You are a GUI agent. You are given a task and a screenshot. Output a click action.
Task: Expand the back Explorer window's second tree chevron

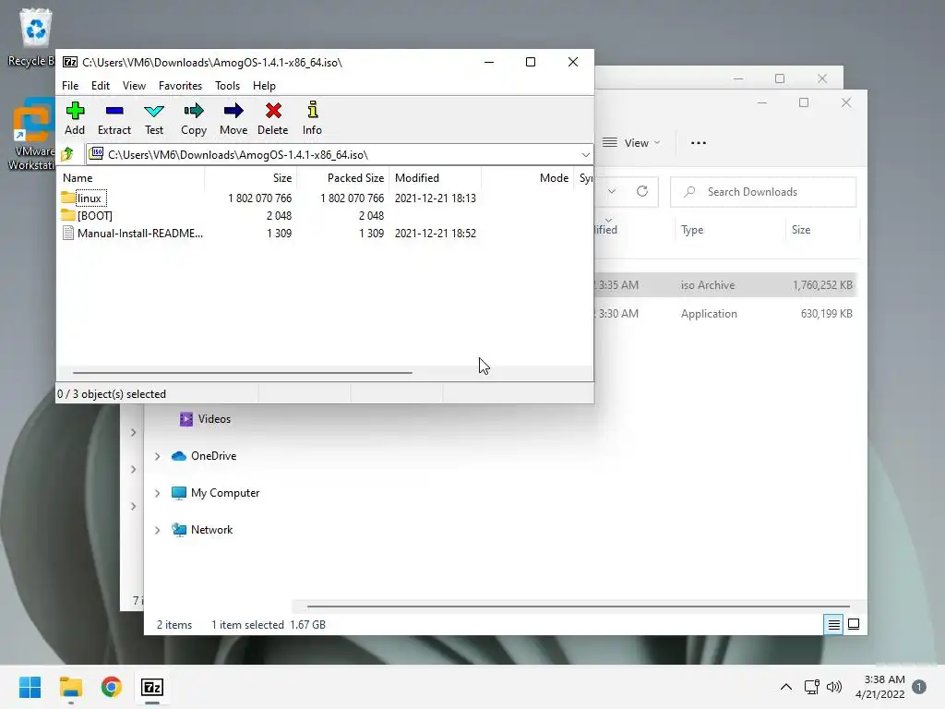133,470
